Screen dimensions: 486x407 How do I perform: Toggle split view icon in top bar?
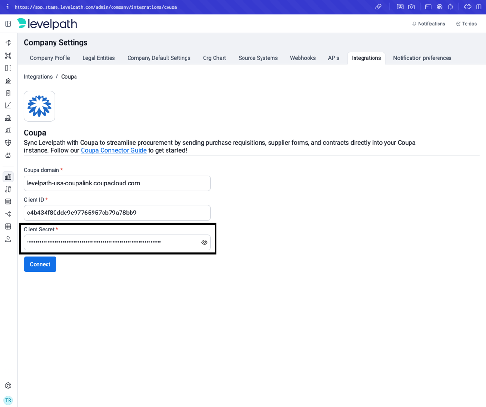click(478, 7)
